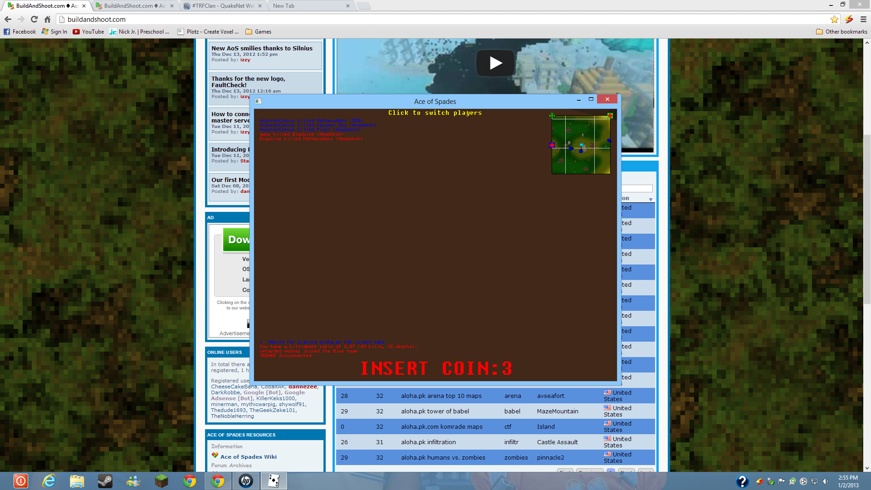Open the Games bookmarks folder
Viewport: 871px width, 490px height.
pyautogui.click(x=258, y=32)
